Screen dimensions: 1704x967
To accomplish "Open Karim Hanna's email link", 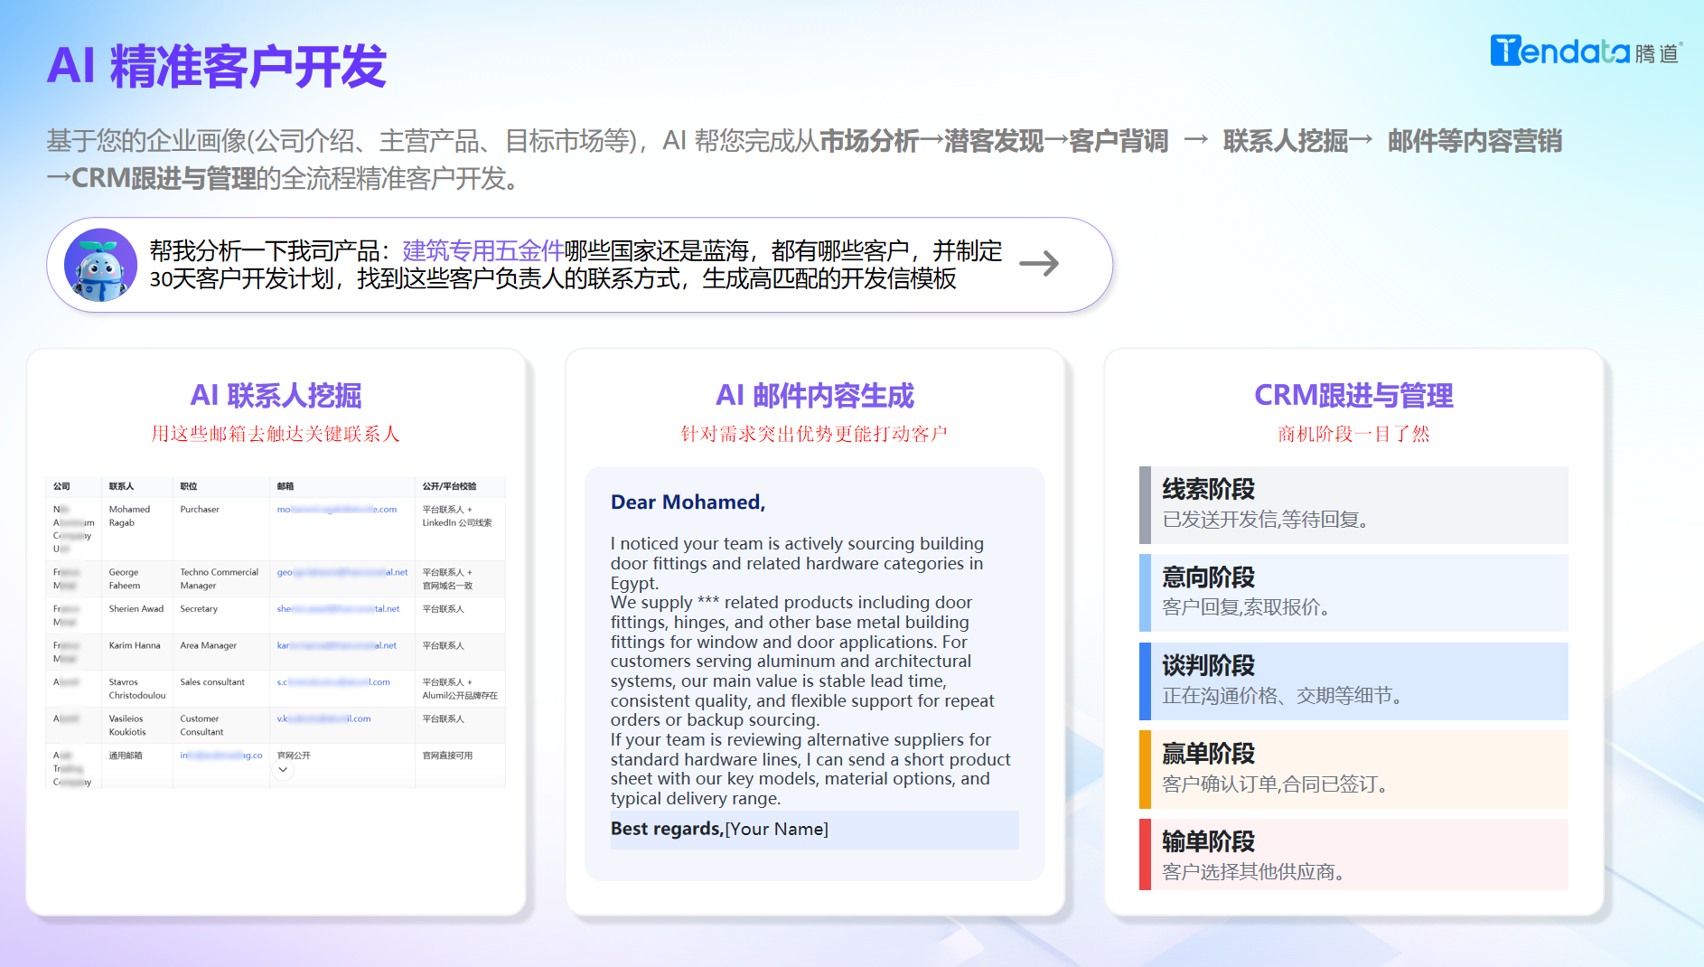I will click(336, 645).
